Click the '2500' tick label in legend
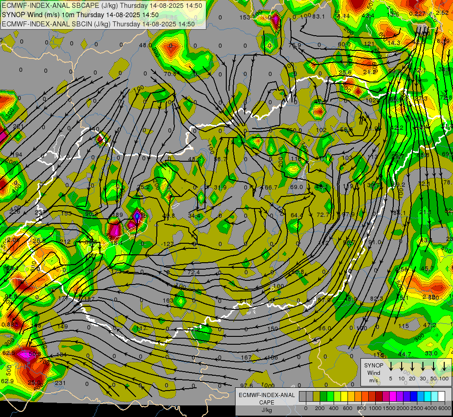The height and width of the screenshot is (417, 453). coord(417,408)
